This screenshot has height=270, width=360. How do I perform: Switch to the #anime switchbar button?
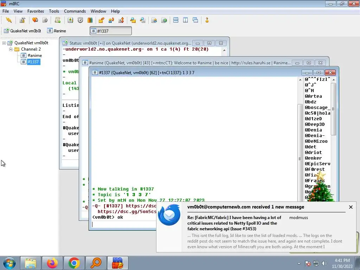57,31
